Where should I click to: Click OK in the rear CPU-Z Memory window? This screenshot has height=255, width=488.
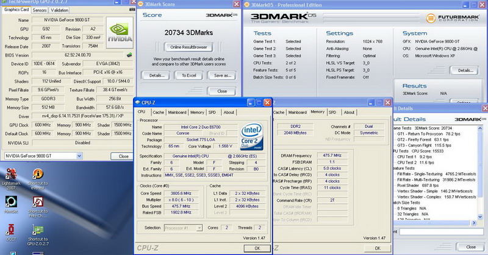tap(378, 248)
